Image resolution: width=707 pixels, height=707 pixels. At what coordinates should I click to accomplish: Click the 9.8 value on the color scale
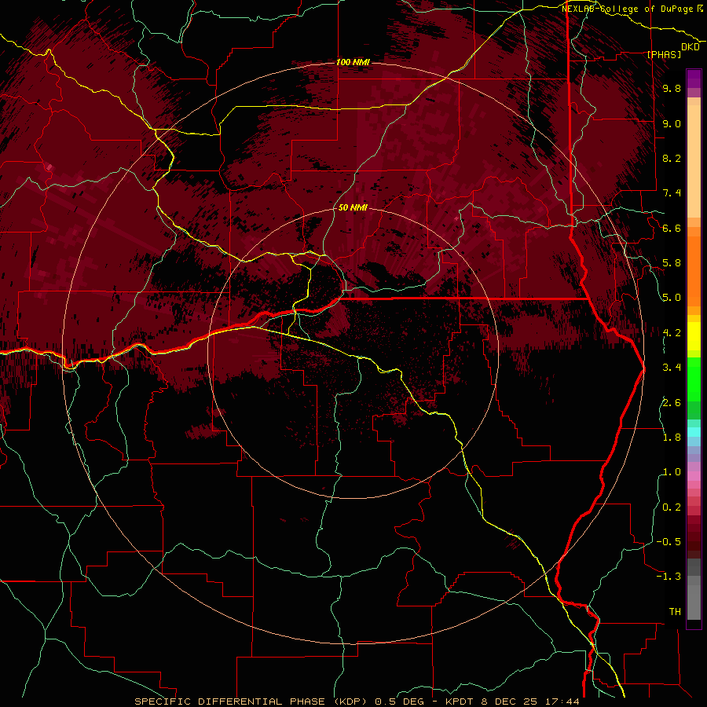tap(672, 88)
